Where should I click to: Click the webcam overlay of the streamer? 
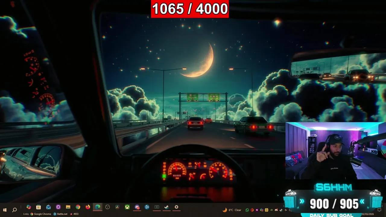pos(336,151)
